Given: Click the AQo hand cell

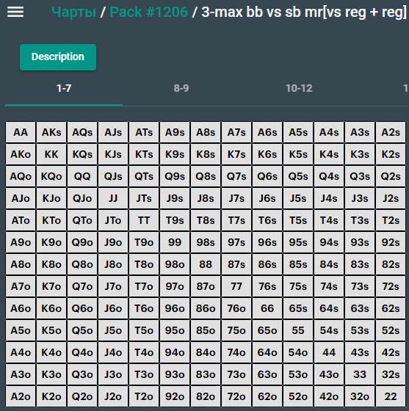Looking at the screenshot, I should coord(21,176).
